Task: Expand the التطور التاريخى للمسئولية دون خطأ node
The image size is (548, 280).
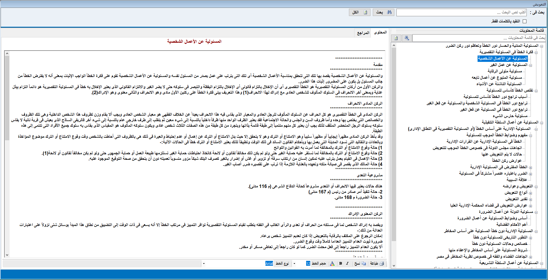Action: click(531, 238)
